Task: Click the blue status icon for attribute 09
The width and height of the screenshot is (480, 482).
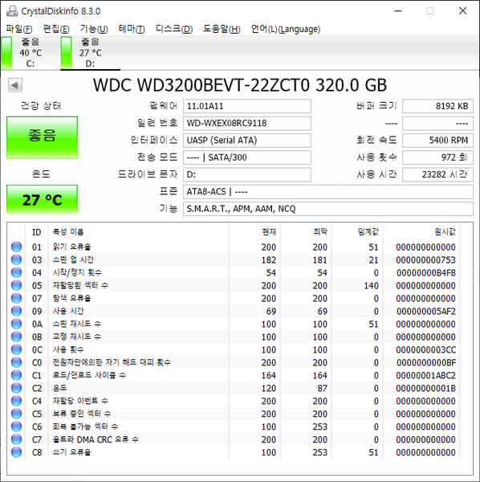Action: (x=16, y=311)
